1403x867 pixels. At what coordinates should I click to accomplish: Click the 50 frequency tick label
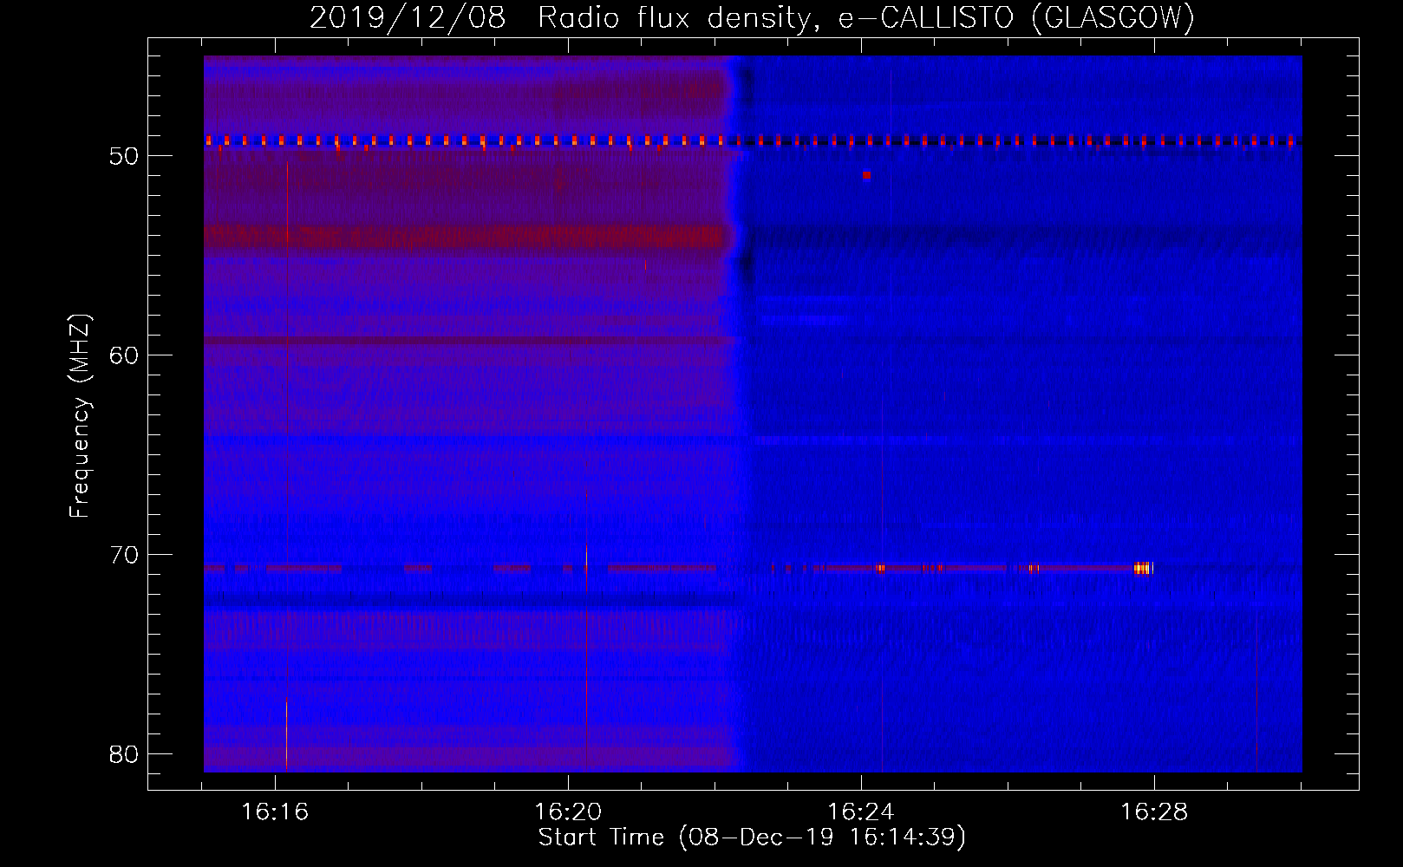[x=124, y=156]
